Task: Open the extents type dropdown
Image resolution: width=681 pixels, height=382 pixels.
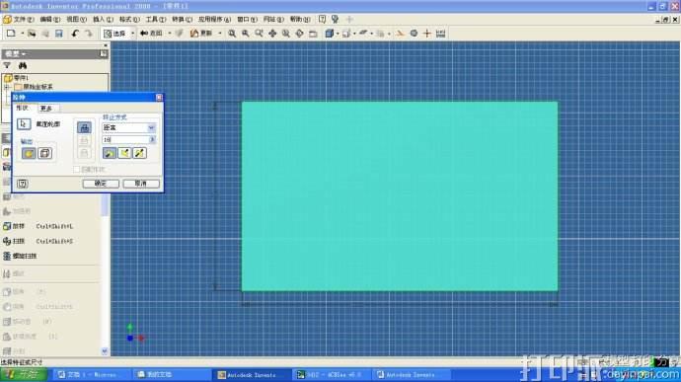Action: 151,127
